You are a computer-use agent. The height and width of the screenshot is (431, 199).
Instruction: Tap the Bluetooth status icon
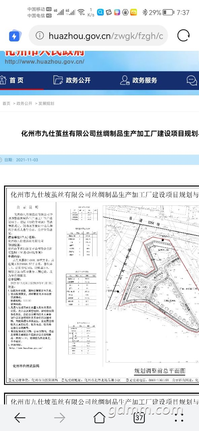click(x=145, y=12)
